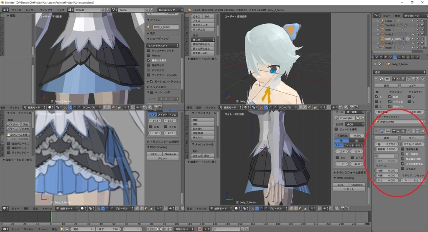Image resolution: width=428 pixels, height=232 pixels.
Task: Toggle Solidify modifier viewport eye icon
Action: coord(398,131)
